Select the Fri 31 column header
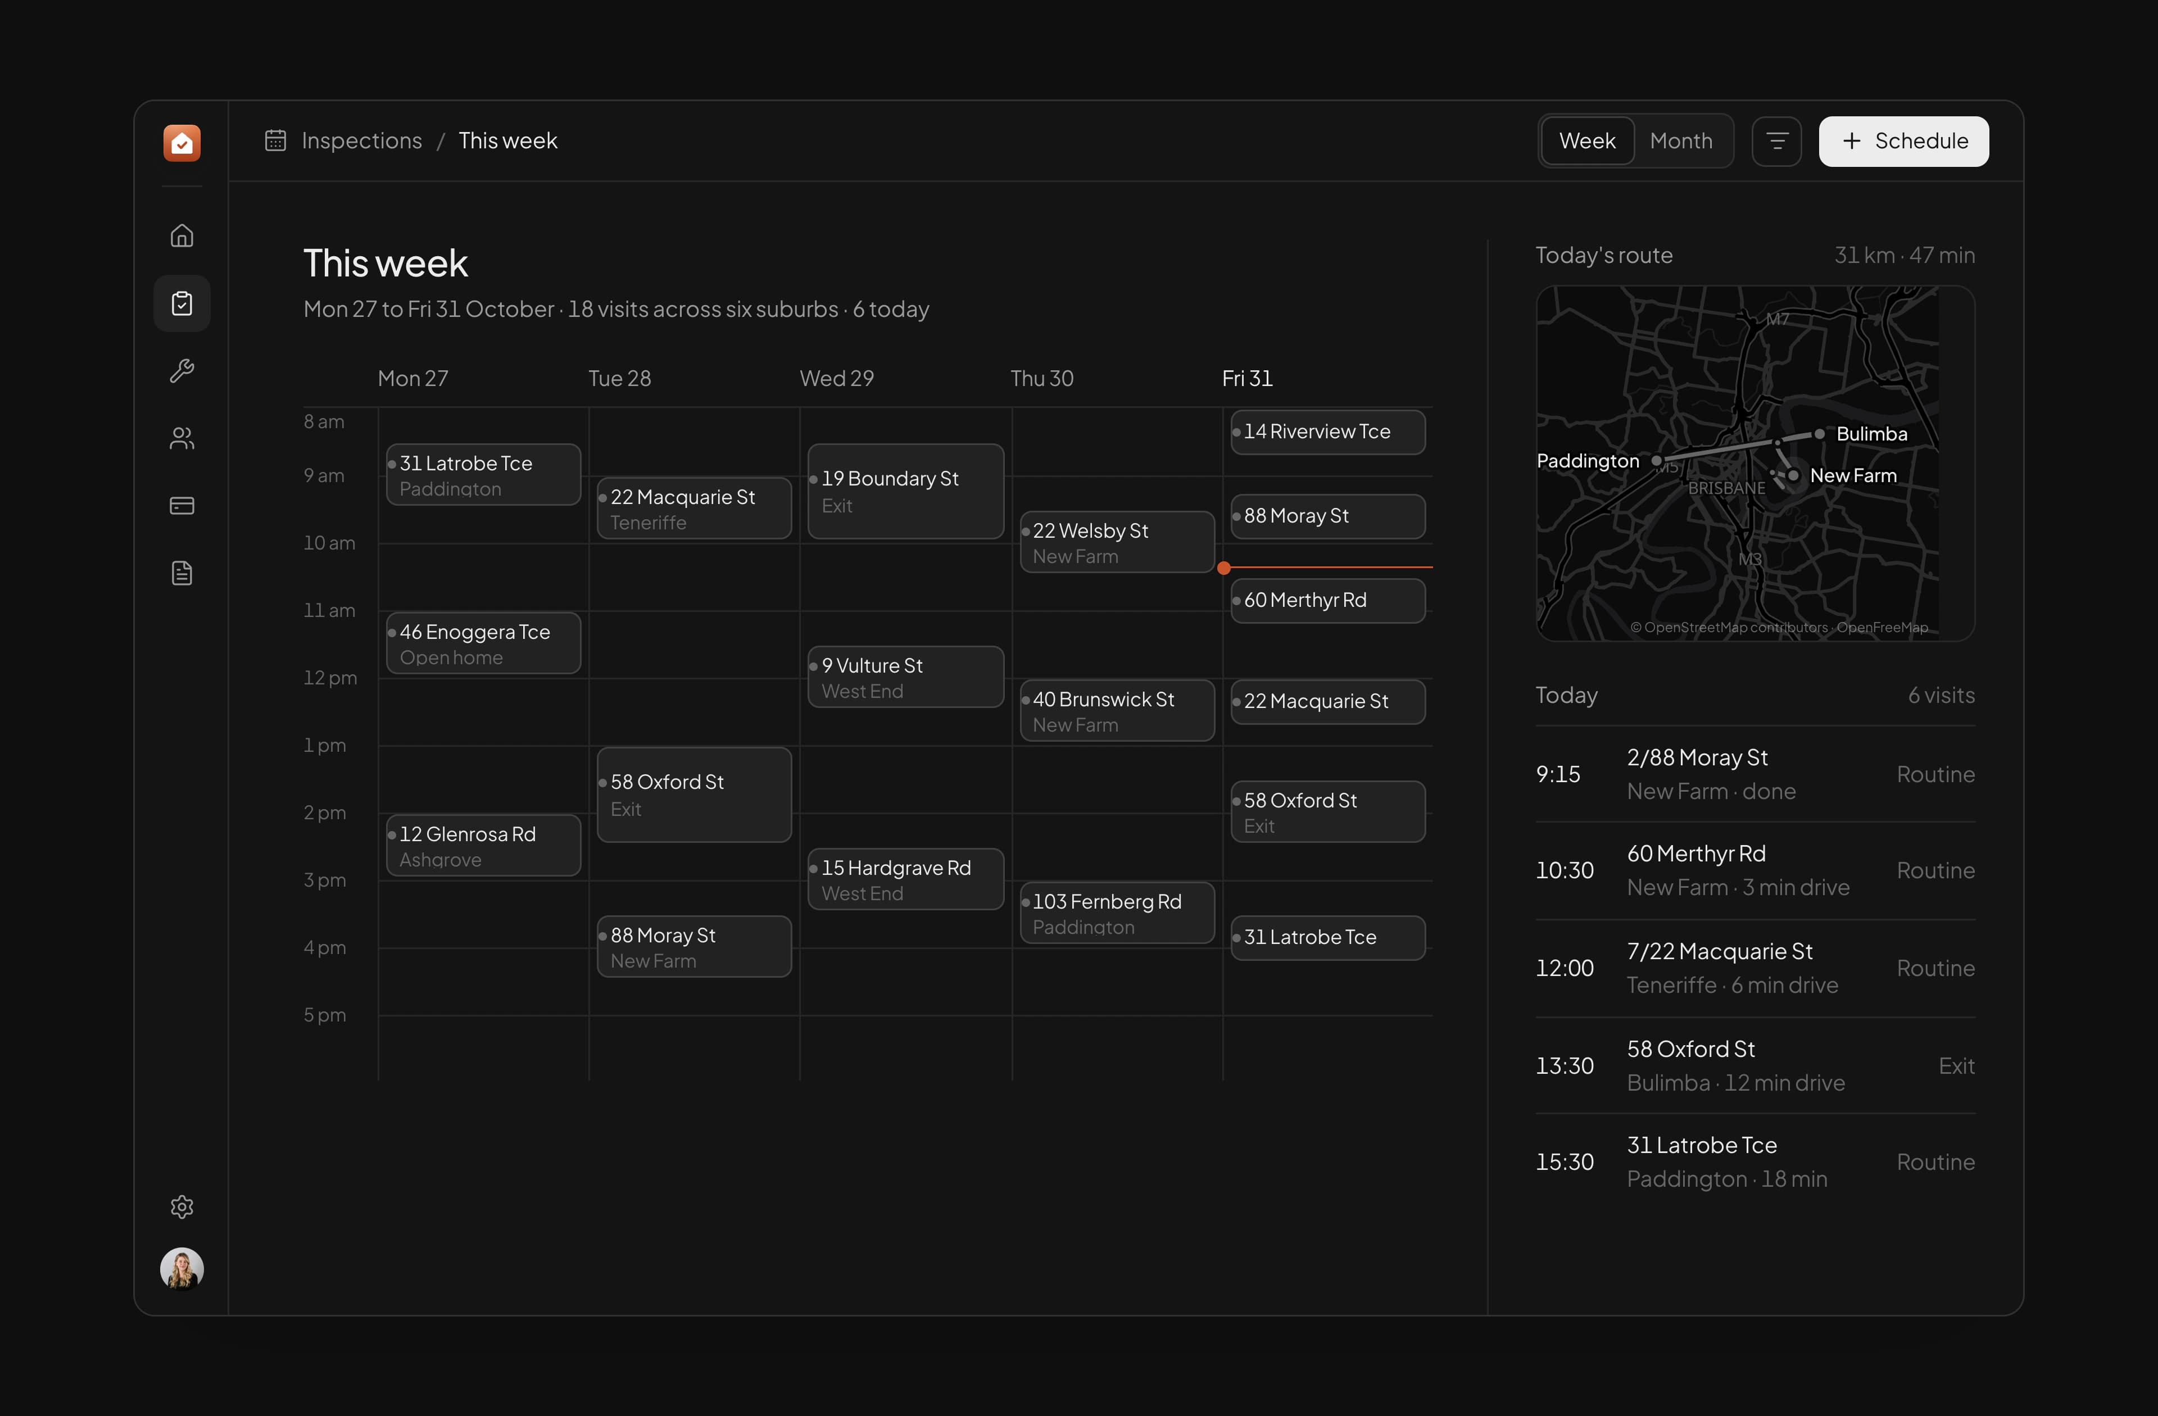 (1246, 378)
